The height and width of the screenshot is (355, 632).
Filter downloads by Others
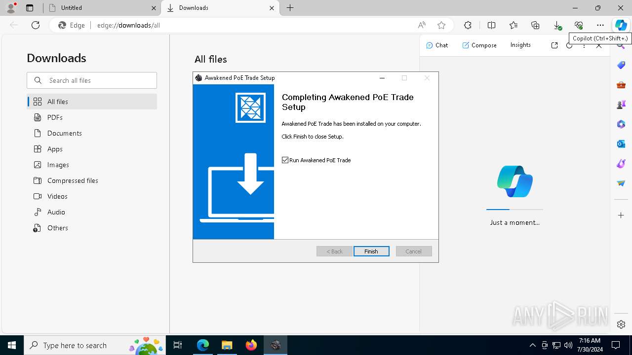point(92,228)
